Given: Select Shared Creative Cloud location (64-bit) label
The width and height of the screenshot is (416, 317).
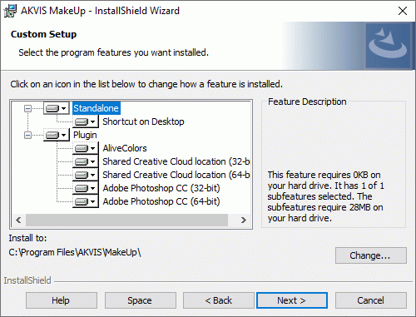Looking at the screenshot, I should point(176,175).
